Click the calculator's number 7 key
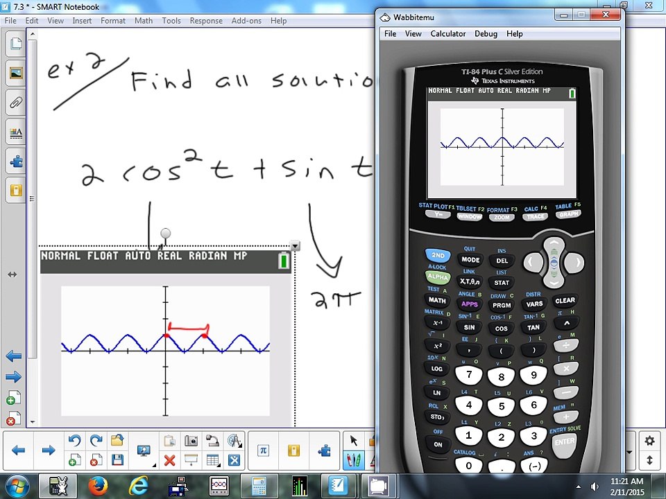Screen dimensions: 666x499 coord(469,375)
